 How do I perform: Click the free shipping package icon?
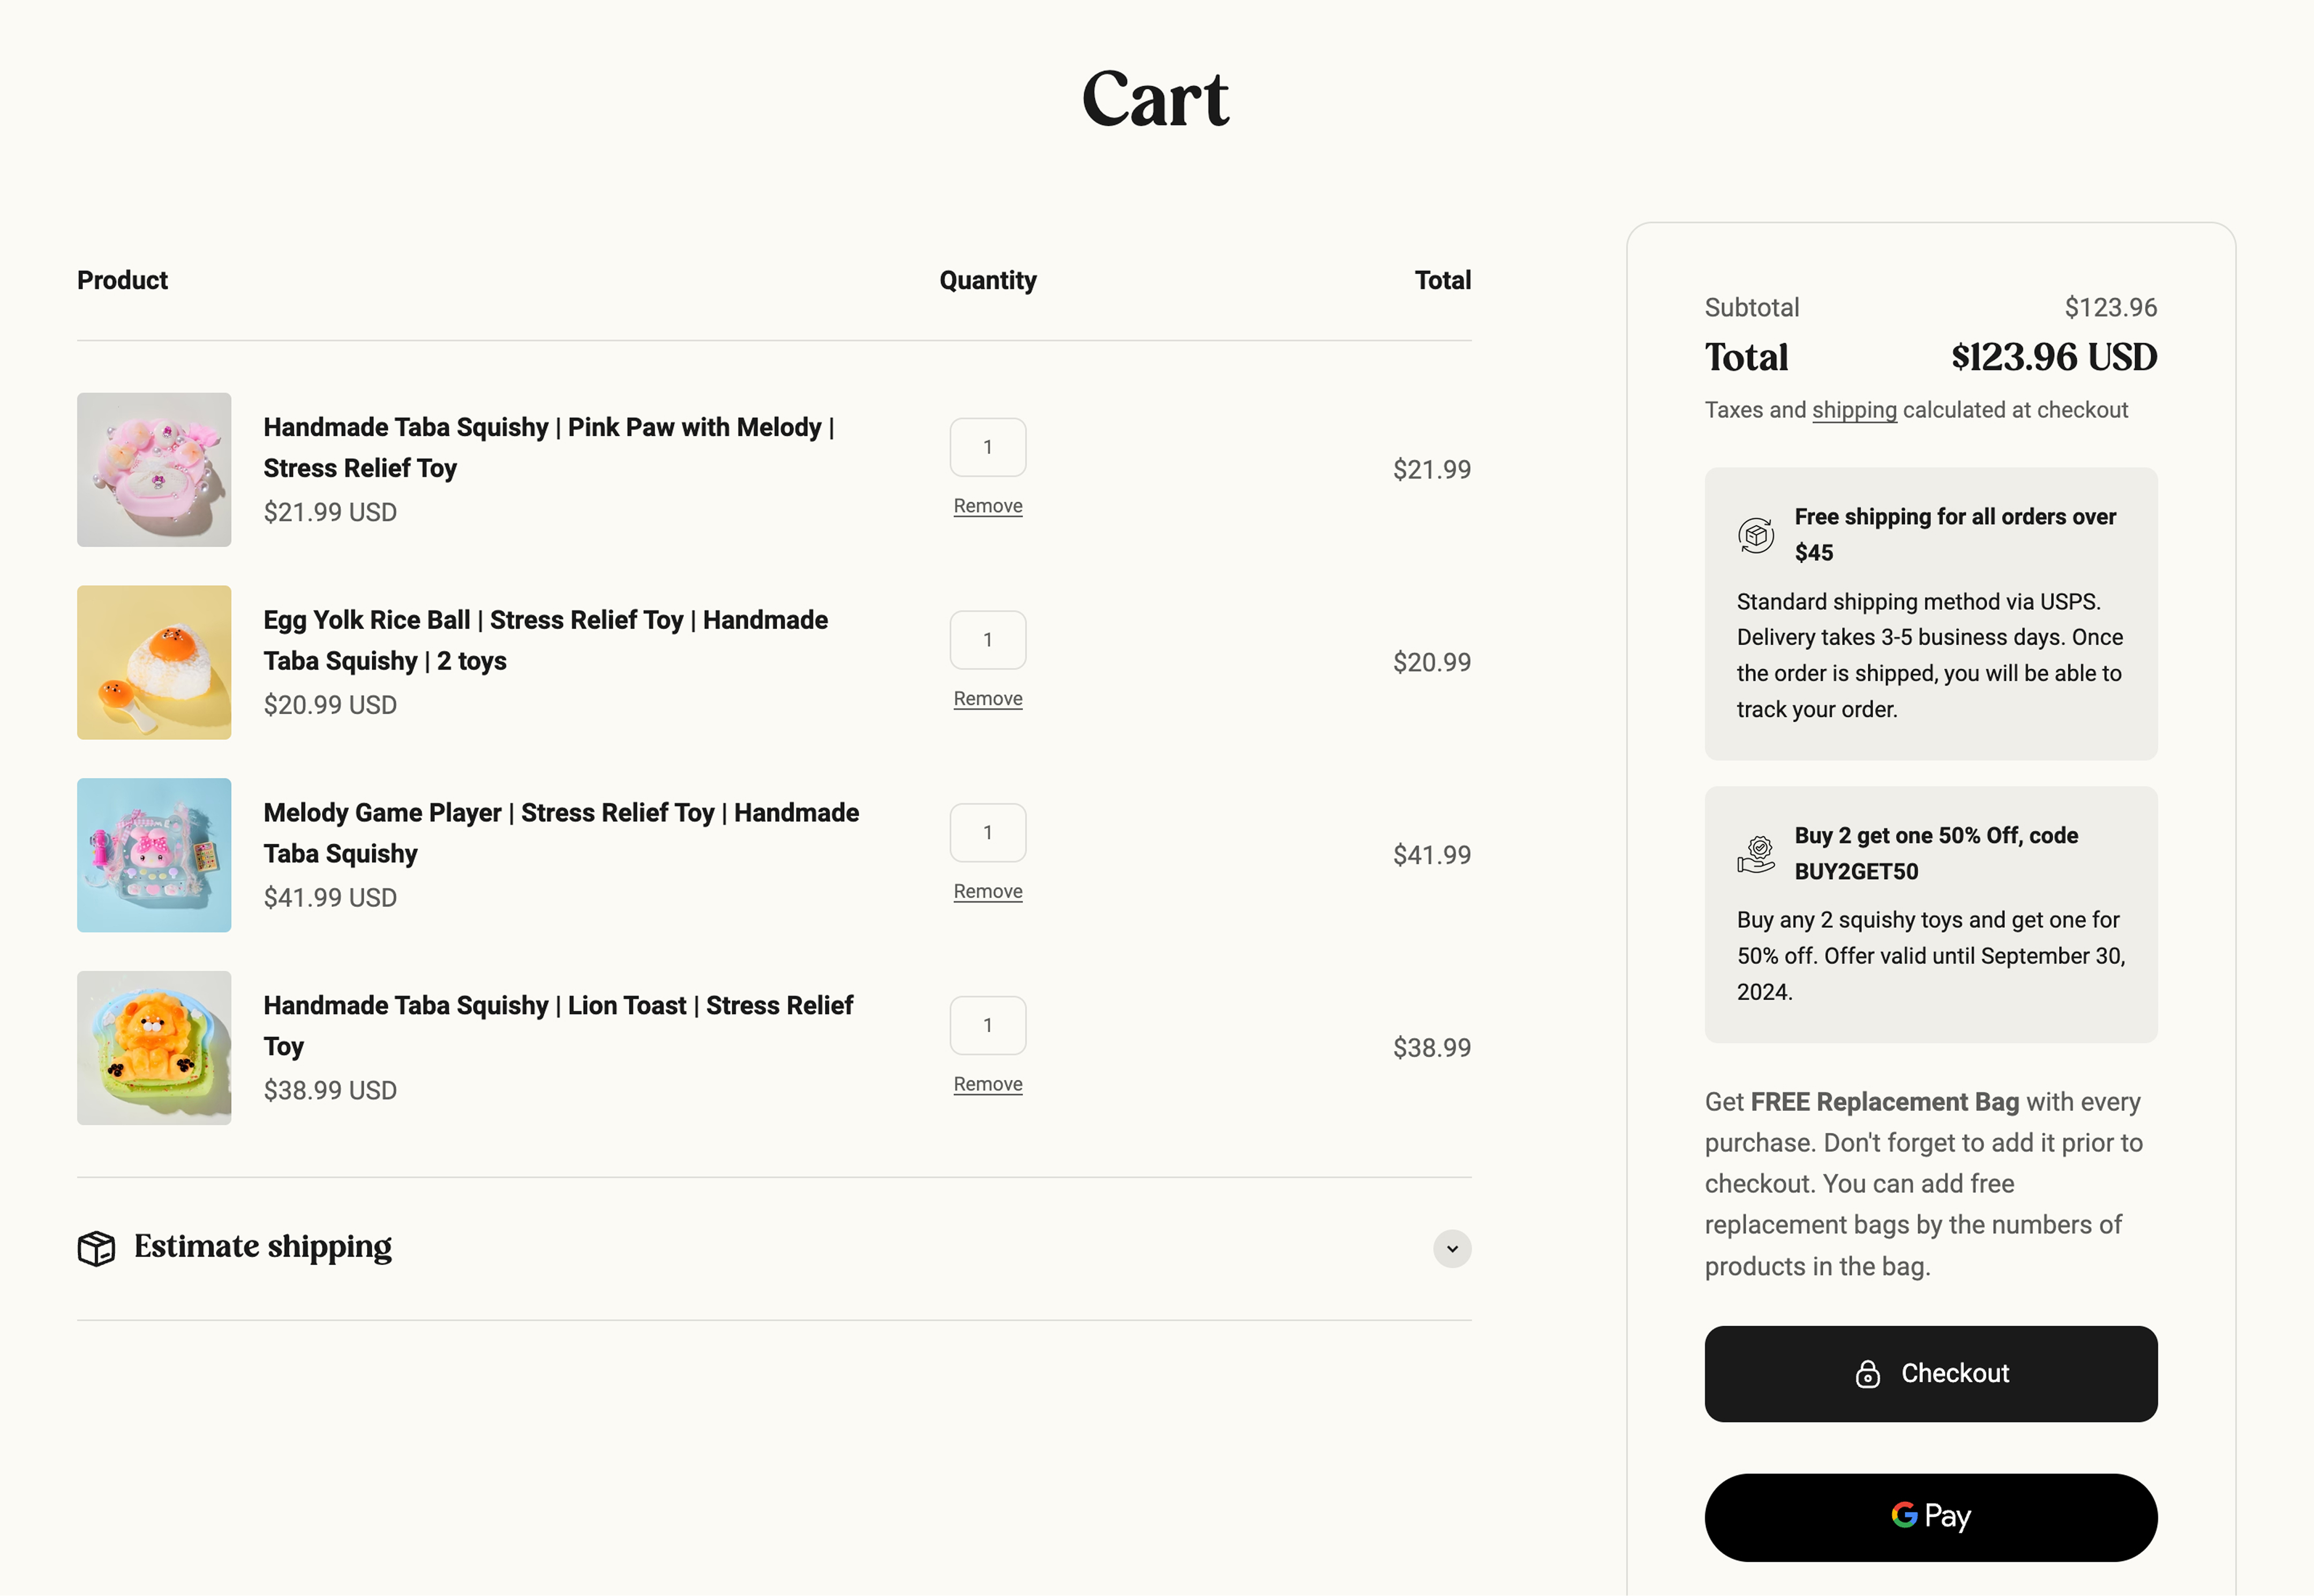click(x=1756, y=535)
